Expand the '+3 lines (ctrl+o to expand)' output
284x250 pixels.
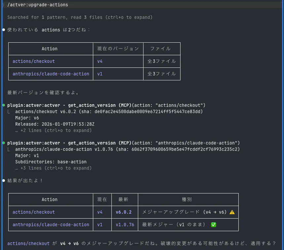[x=54, y=168]
